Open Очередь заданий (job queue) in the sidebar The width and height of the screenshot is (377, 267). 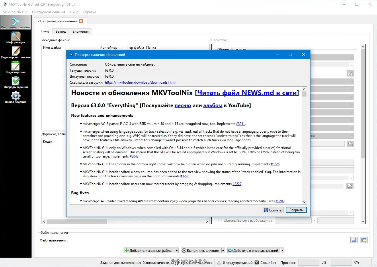coord(15,82)
